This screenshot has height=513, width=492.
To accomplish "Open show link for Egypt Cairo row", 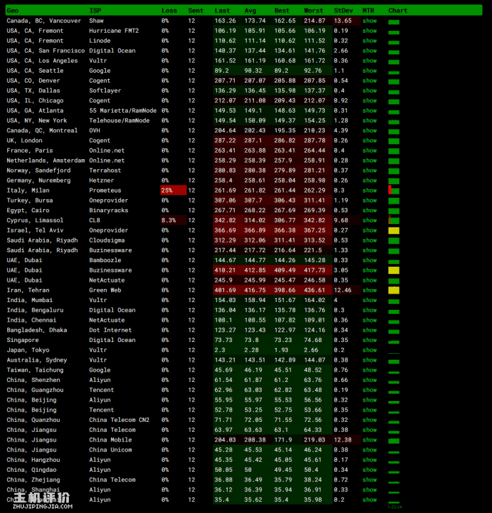I will click(369, 210).
